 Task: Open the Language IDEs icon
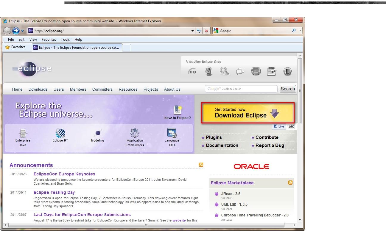click(x=172, y=133)
